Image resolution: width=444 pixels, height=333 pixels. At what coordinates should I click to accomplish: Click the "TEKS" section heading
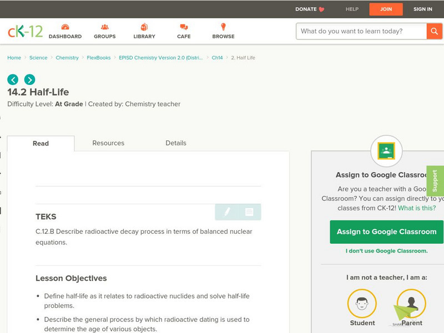click(46, 216)
